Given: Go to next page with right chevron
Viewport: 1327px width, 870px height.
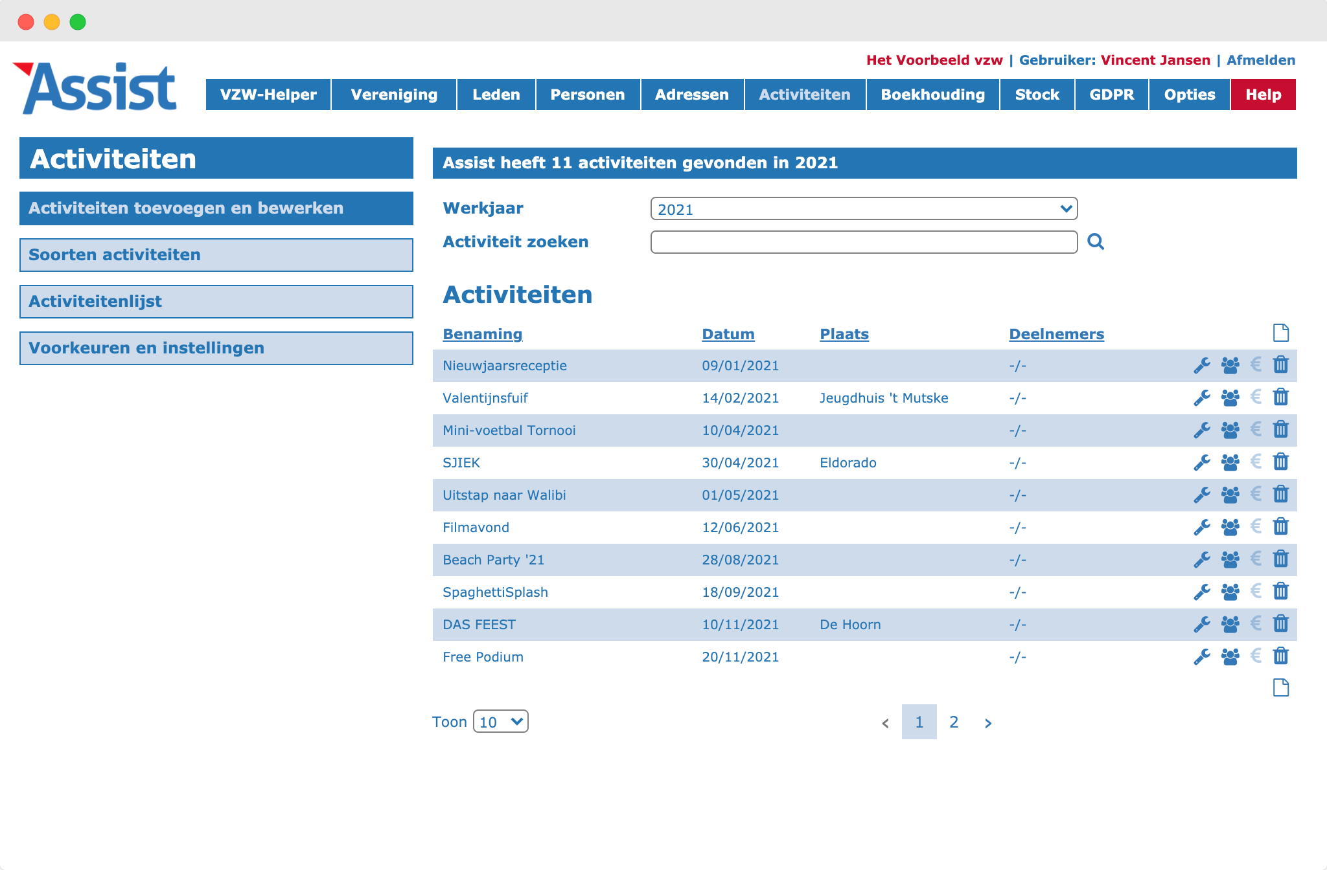Looking at the screenshot, I should 988,723.
